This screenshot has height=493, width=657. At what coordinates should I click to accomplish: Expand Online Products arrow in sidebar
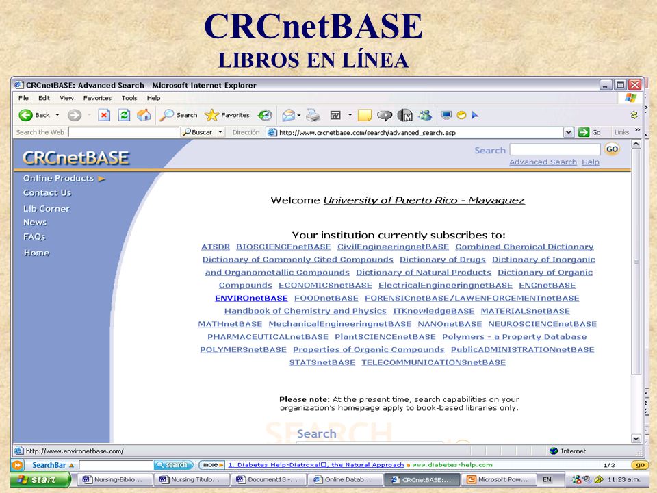click(101, 179)
